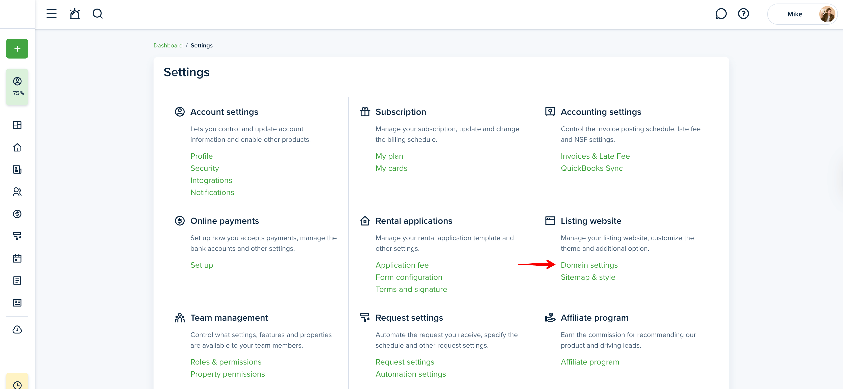Click the alarm bell notifications icon
This screenshot has height=389, width=843.
(x=75, y=14)
